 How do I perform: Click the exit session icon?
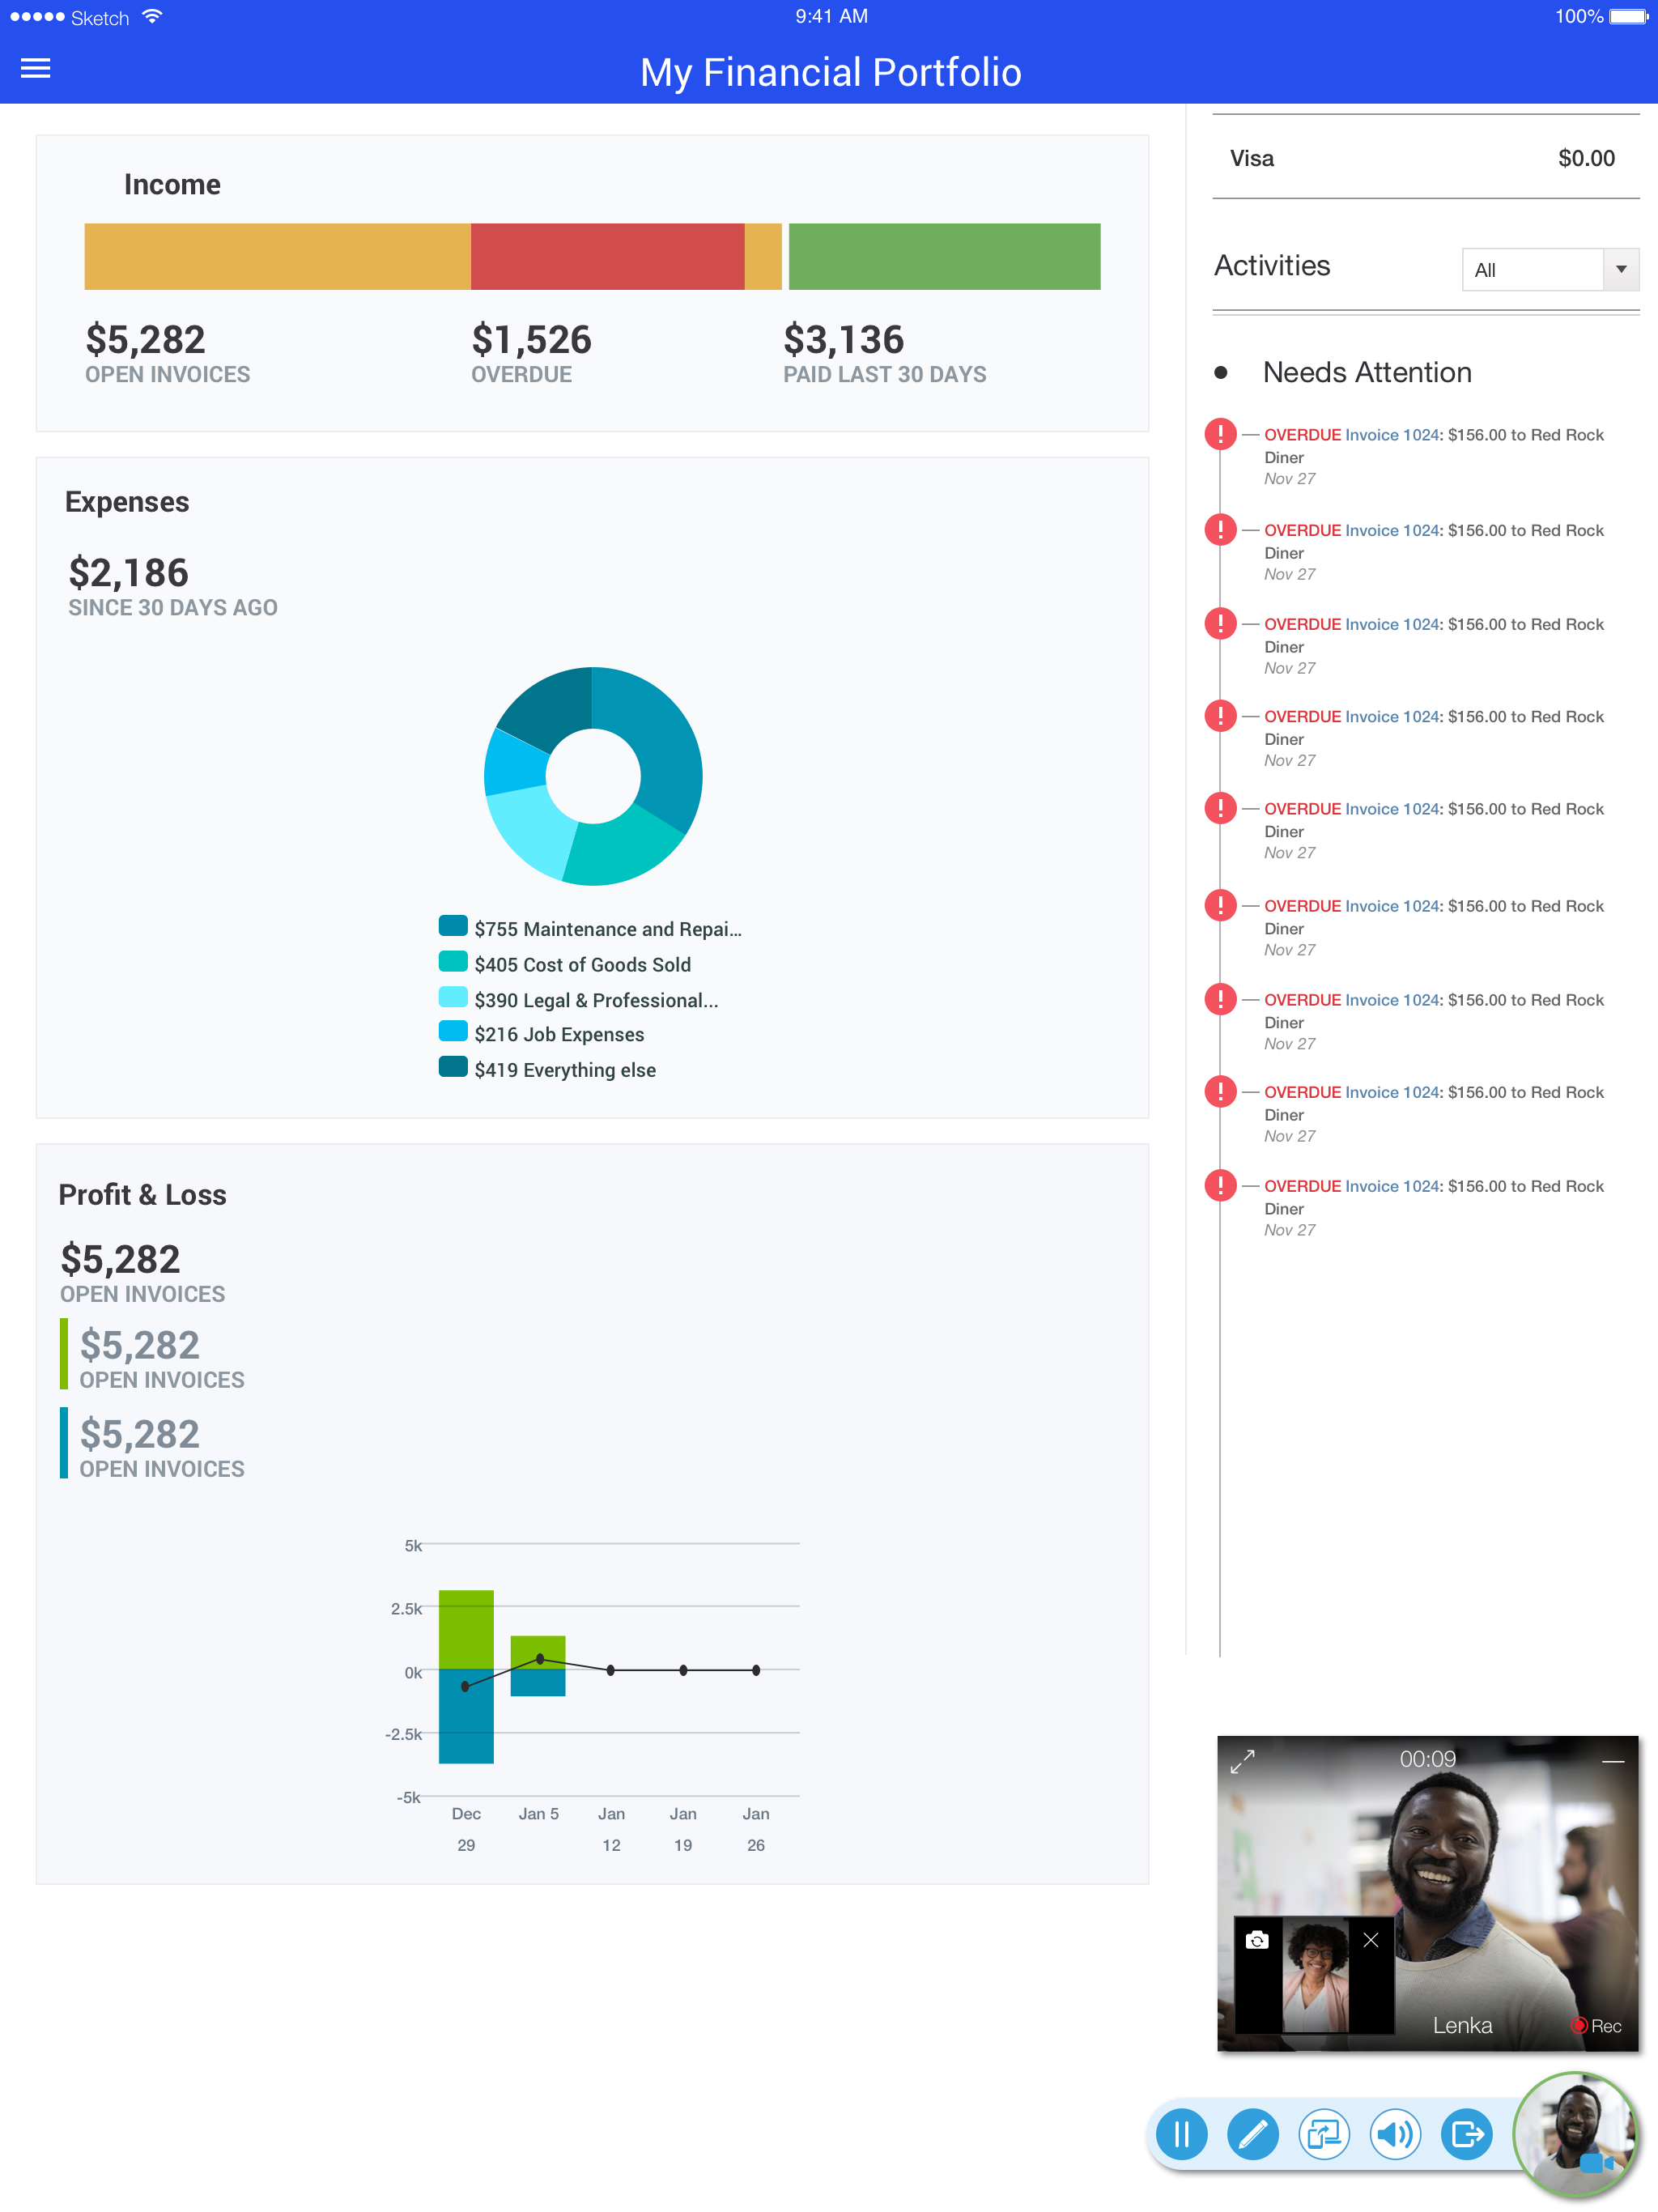pyautogui.click(x=1466, y=2134)
